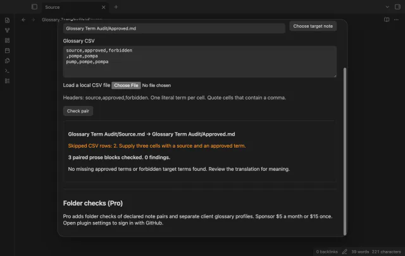Click the source-to-approved result heading

pyautogui.click(x=151, y=134)
